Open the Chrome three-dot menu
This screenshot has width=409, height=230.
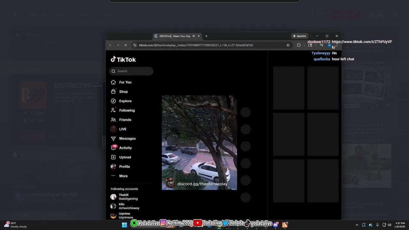337,45
